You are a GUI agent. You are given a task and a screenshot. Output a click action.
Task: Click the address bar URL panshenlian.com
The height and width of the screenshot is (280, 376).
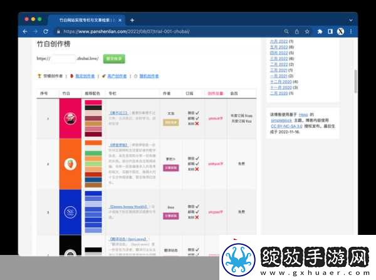(127, 32)
